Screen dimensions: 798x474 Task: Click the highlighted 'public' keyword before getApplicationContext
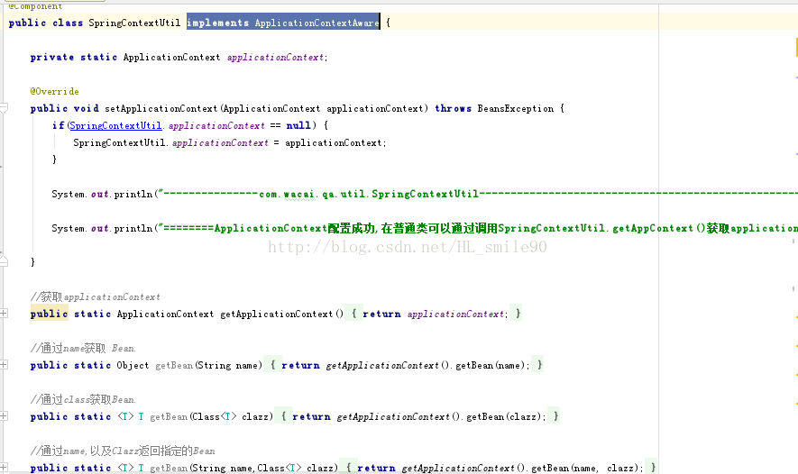coord(49,314)
